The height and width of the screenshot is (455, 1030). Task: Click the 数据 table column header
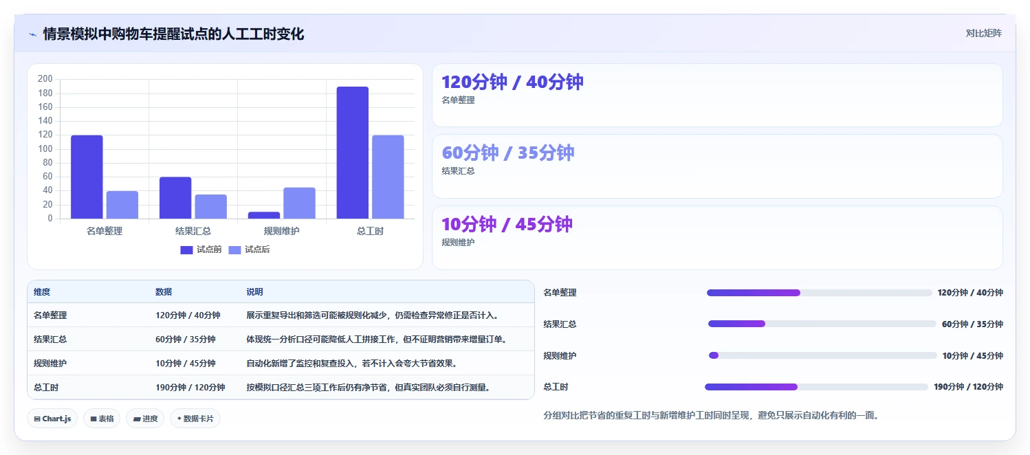(x=164, y=292)
